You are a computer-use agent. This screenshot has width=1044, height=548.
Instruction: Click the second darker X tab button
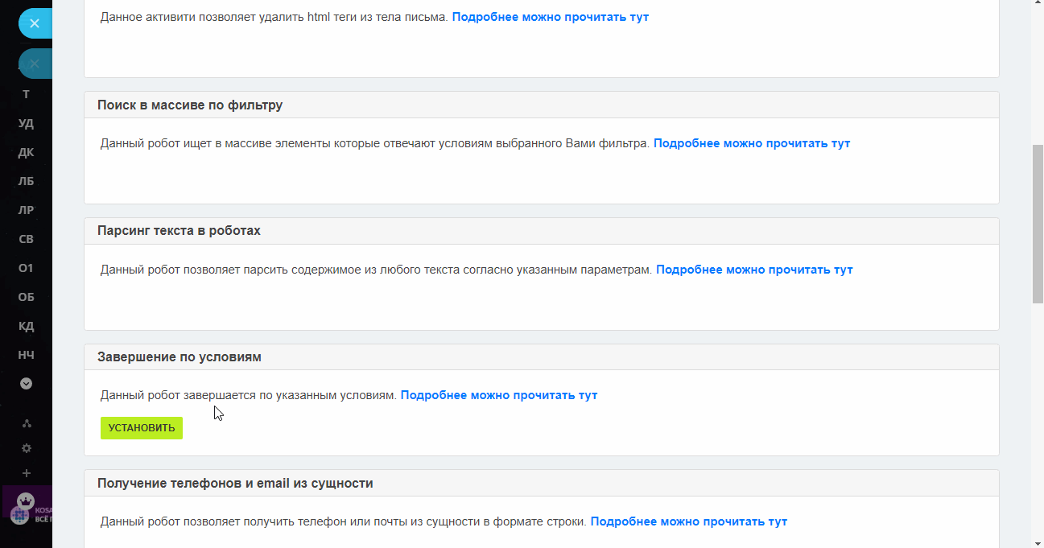tap(35, 63)
